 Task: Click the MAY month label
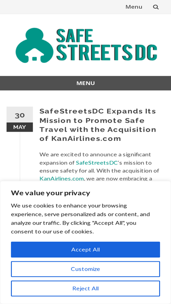[20, 127]
